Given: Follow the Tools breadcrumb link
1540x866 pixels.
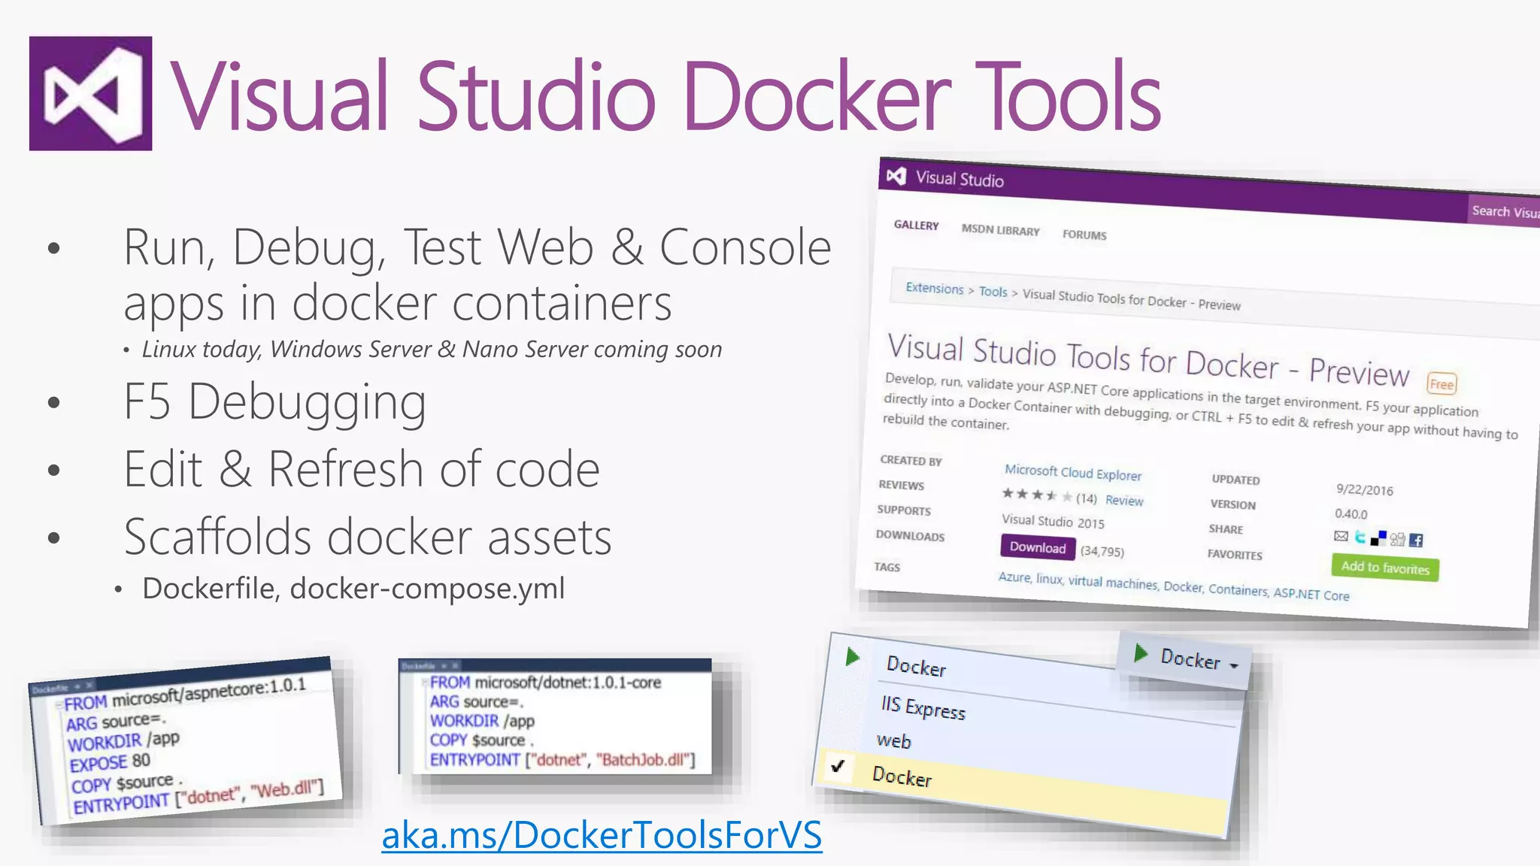Looking at the screenshot, I should (993, 292).
